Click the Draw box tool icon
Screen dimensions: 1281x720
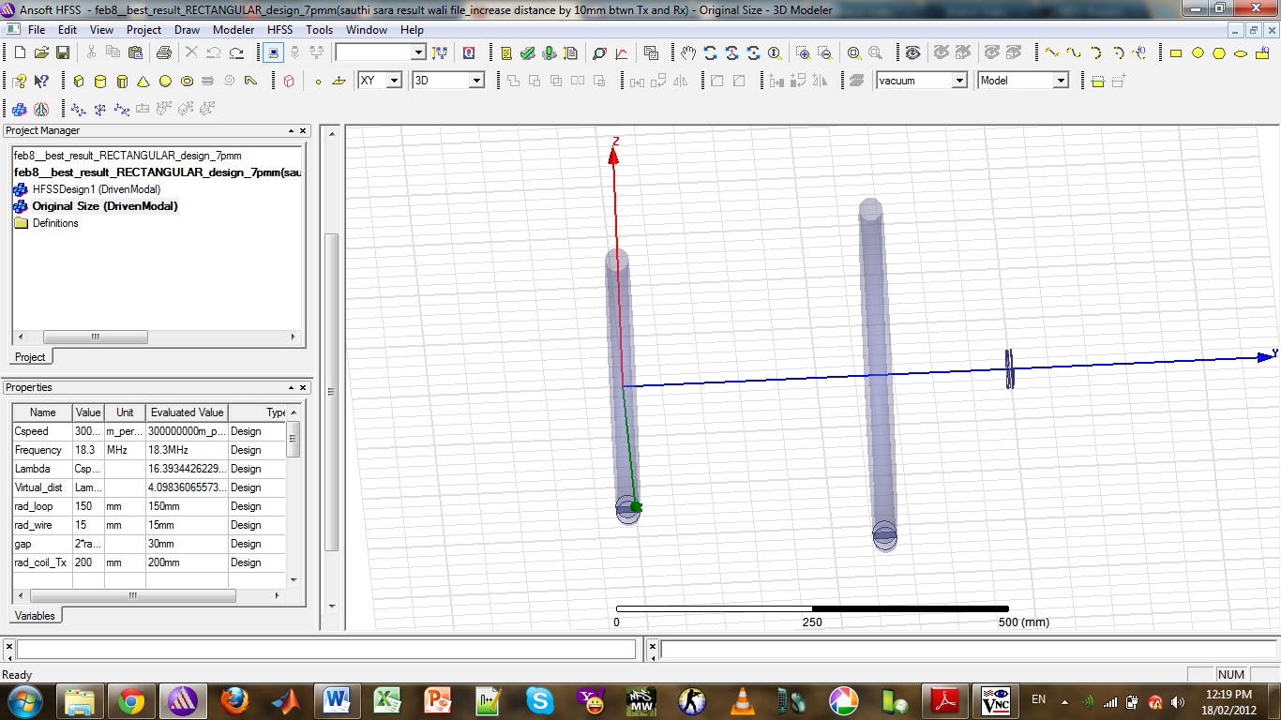(x=79, y=82)
